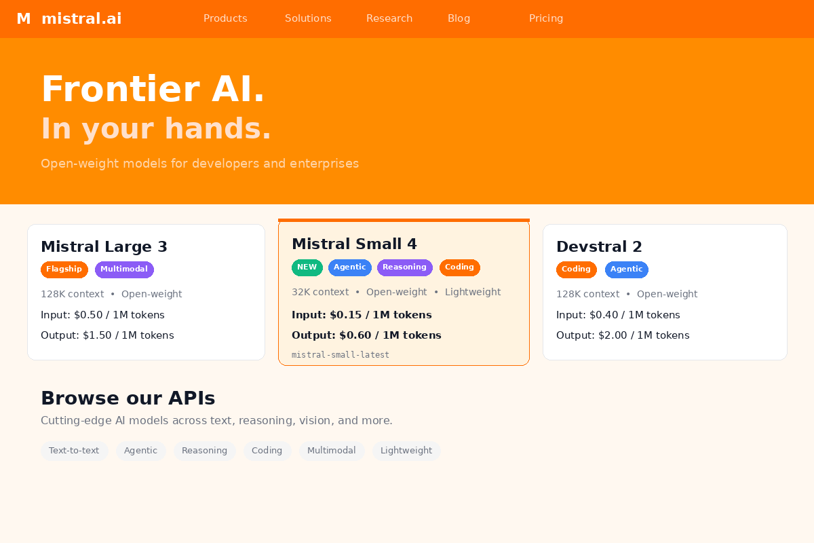Click the Flagship badge on Mistral Large 3
The width and height of the screenshot is (814, 543).
(64, 269)
